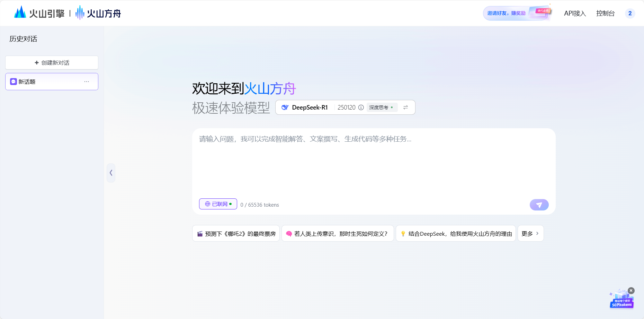
Task: Send the message with the paper plane button
Action: point(539,205)
